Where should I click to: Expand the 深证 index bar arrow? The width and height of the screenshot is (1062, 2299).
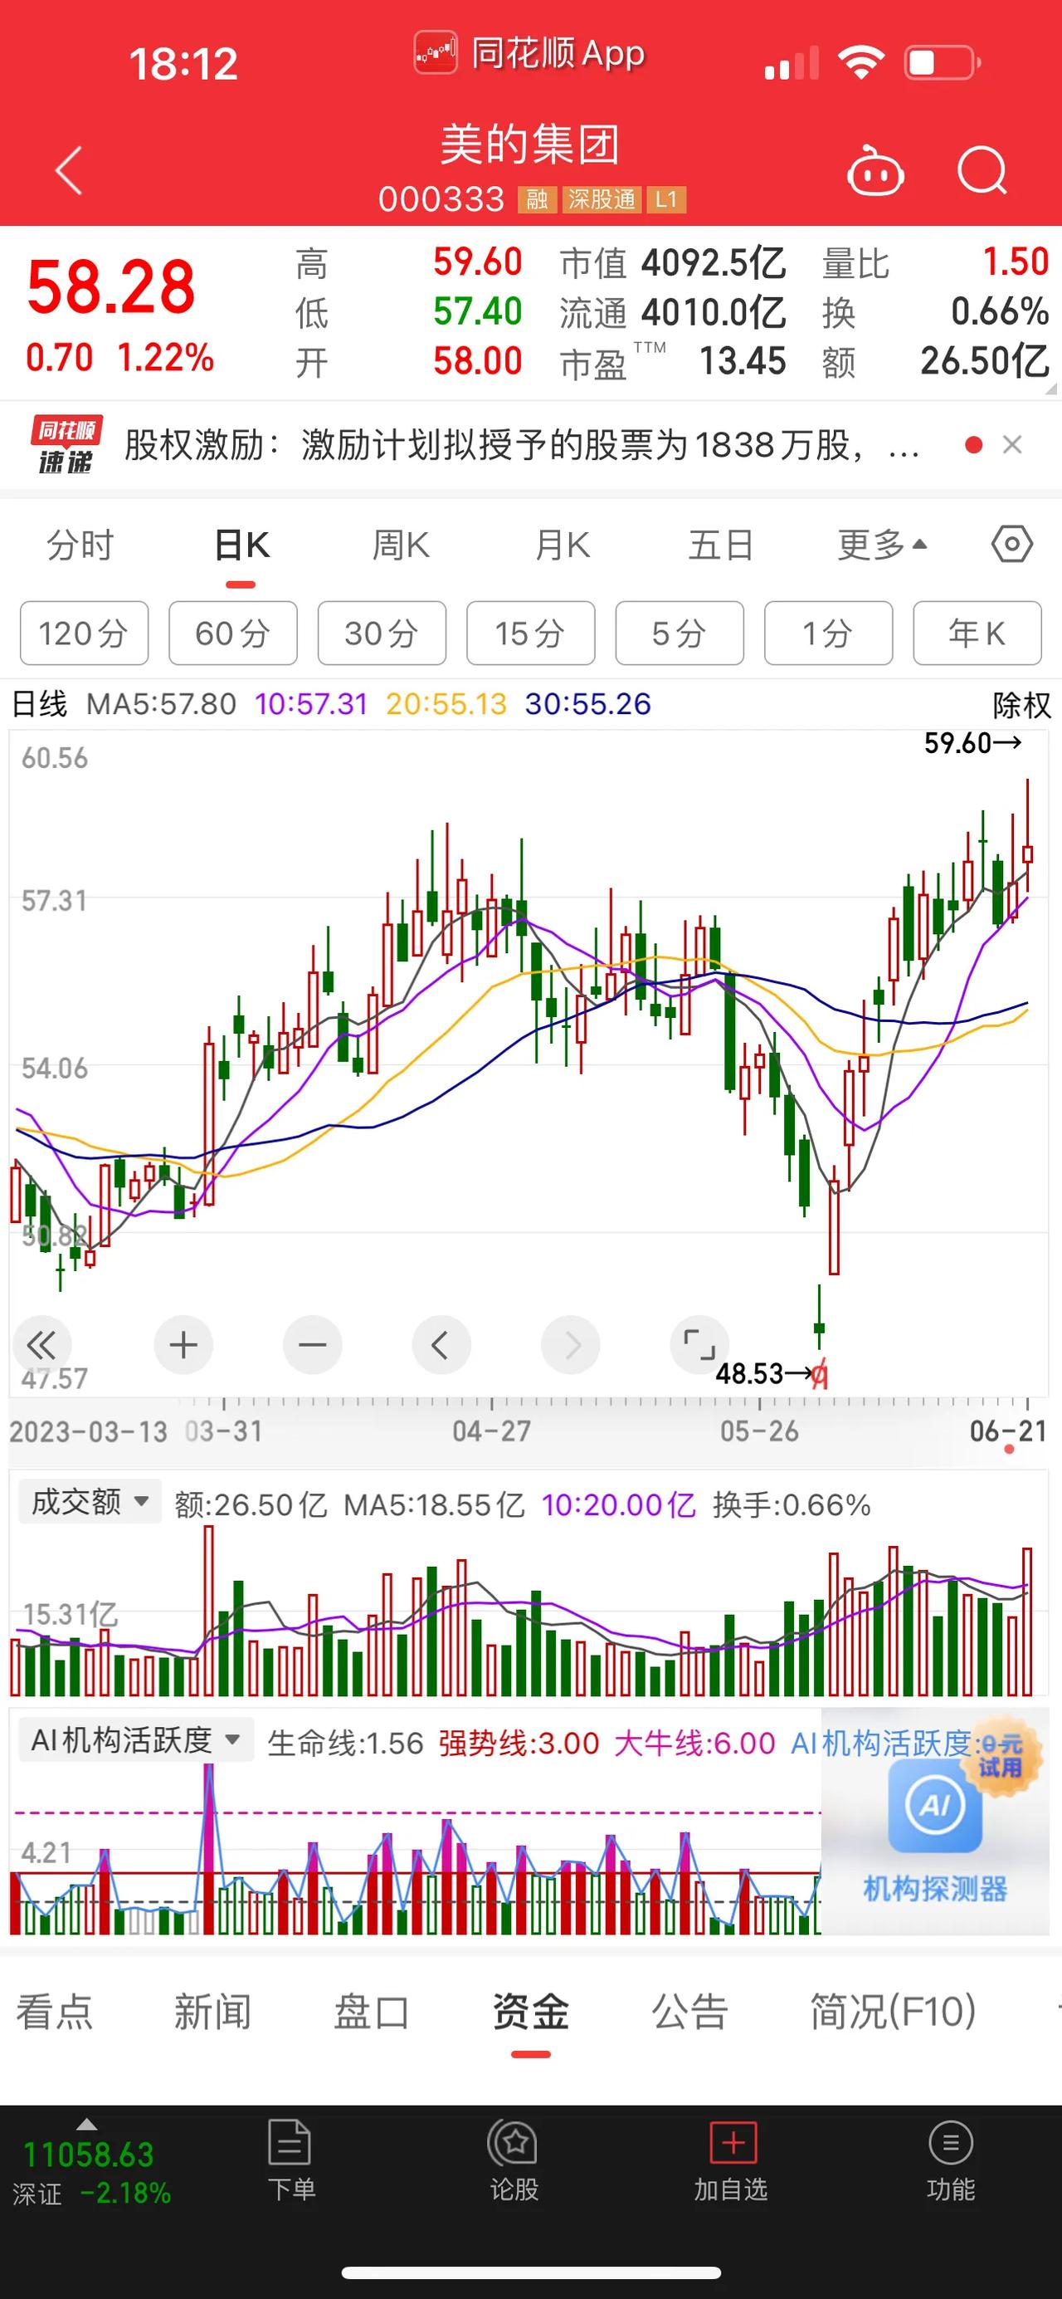86,2125
